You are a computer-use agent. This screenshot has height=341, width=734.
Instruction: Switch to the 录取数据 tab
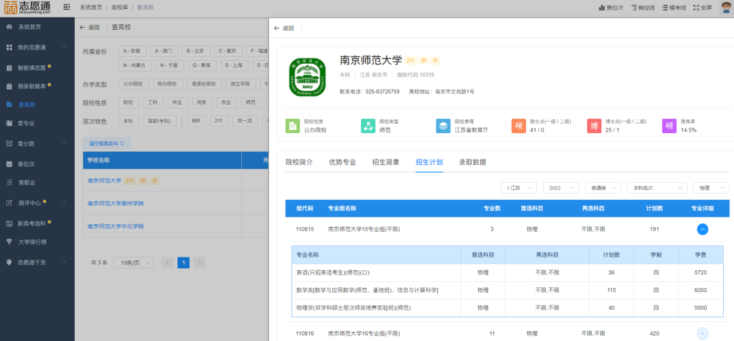[472, 162]
